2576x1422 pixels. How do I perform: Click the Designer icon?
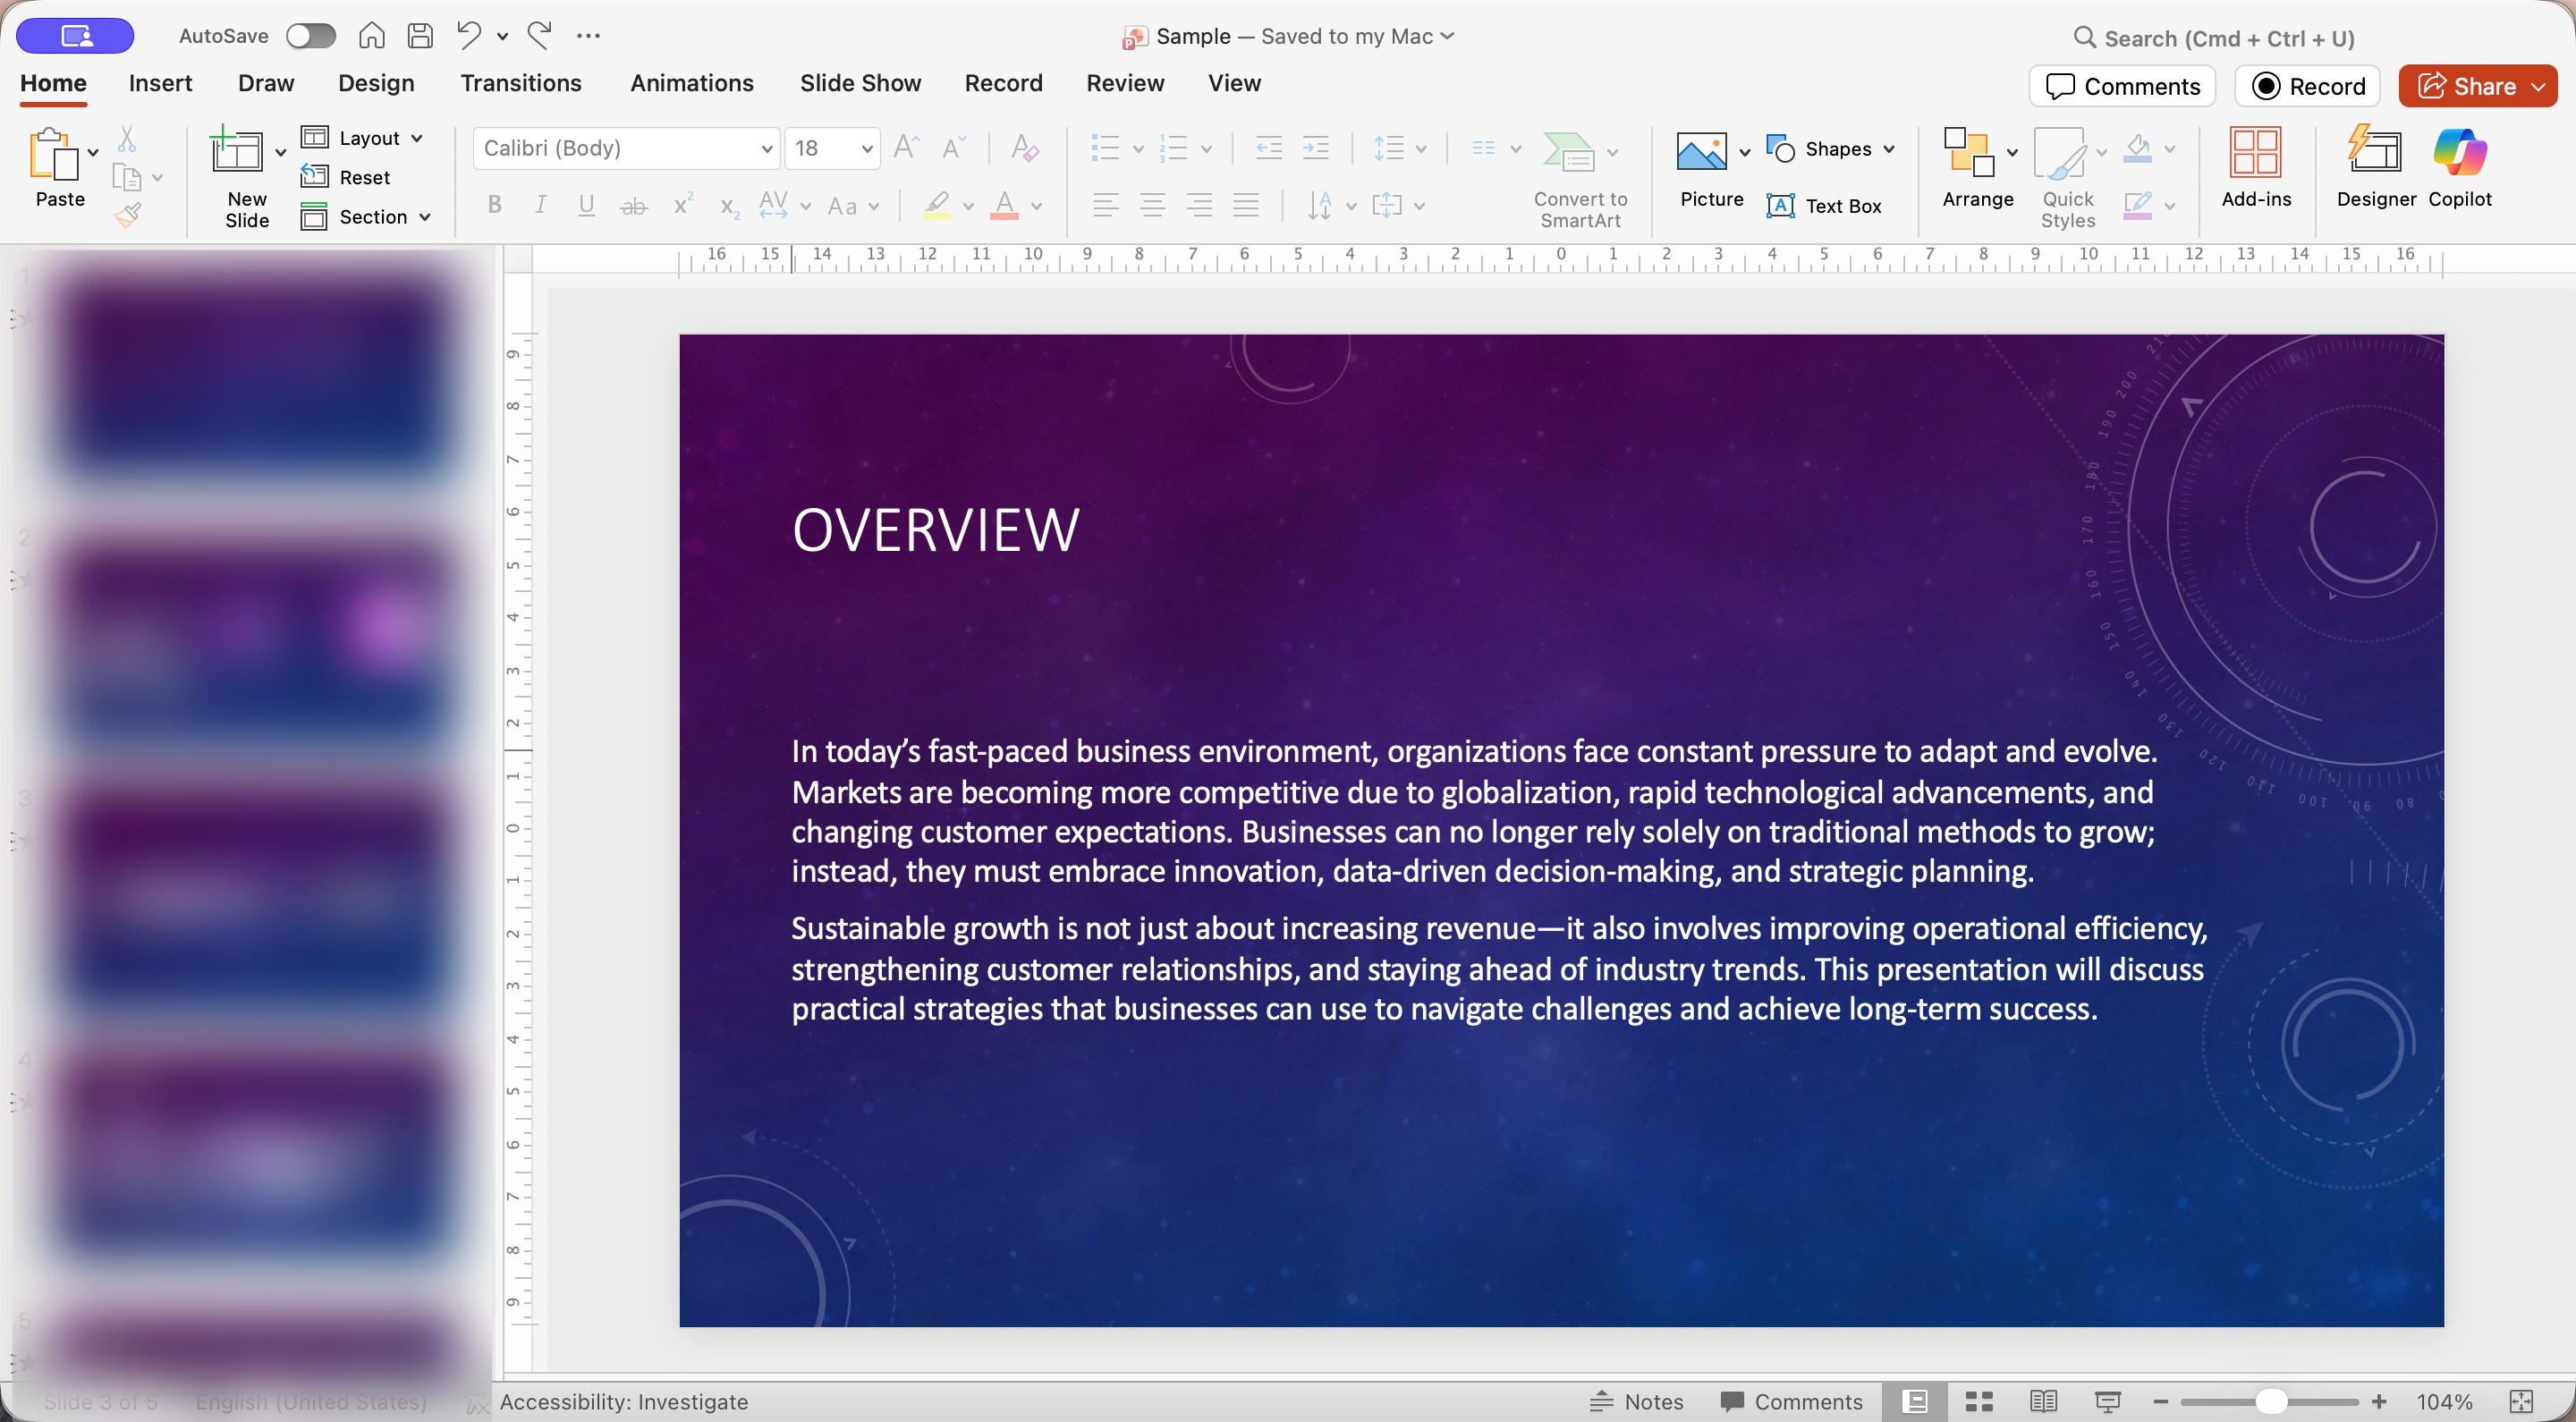point(2374,154)
